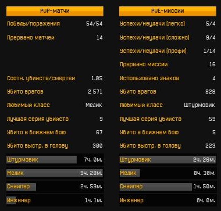The width and height of the screenshot is (221, 211).
Task: Open the PvE-миссии header tab
Action: [x=167, y=11]
